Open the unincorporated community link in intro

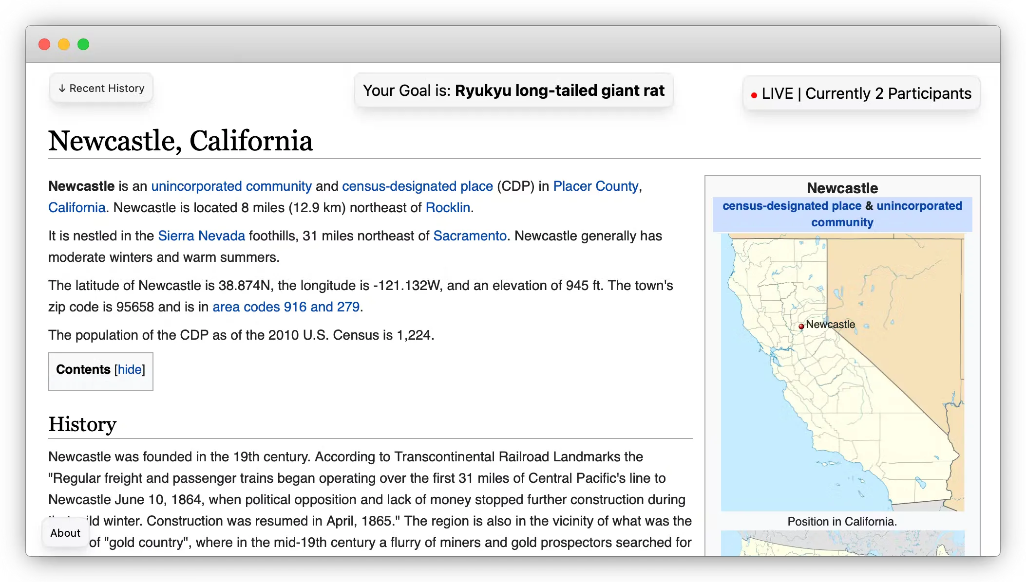point(231,186)
